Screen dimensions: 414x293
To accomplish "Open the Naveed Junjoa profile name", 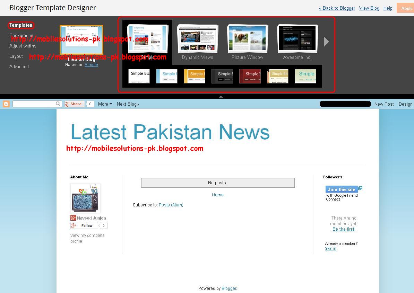I will [x=91, y=218].
